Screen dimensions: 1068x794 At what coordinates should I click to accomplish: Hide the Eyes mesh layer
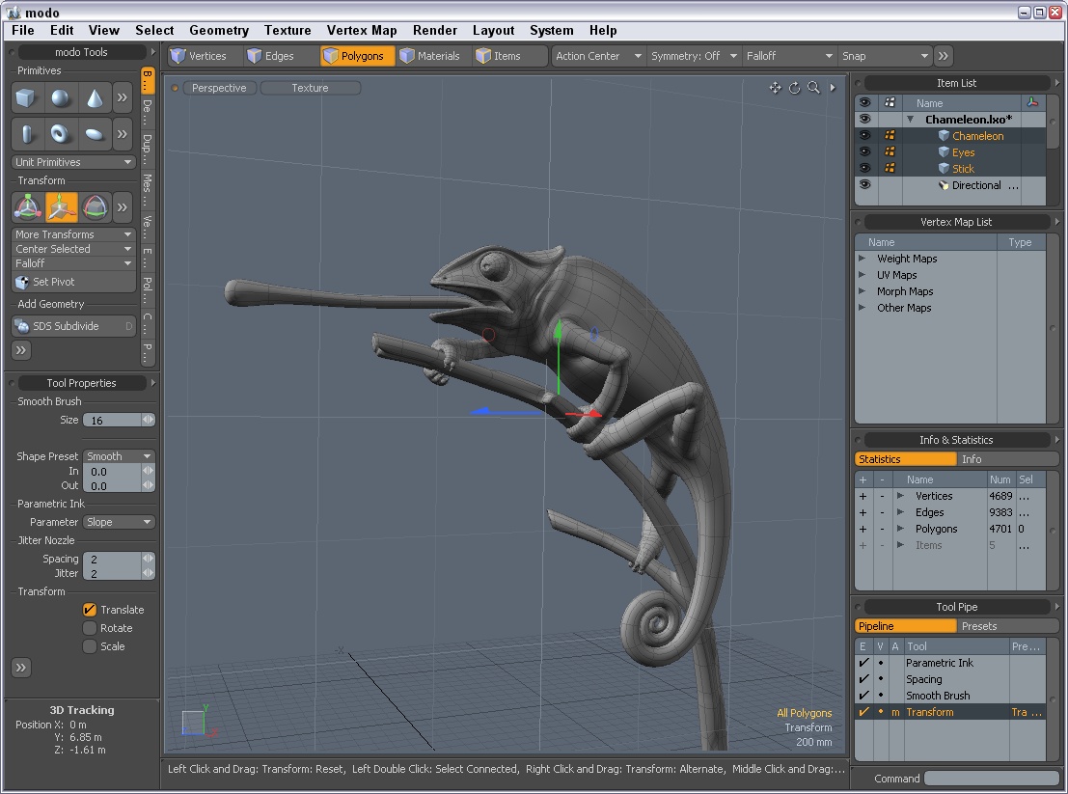(x=864, y=151)
